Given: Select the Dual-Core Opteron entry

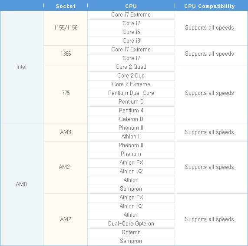Looking at the screenshot, I should pyautogui.click(x=131, y=224).
